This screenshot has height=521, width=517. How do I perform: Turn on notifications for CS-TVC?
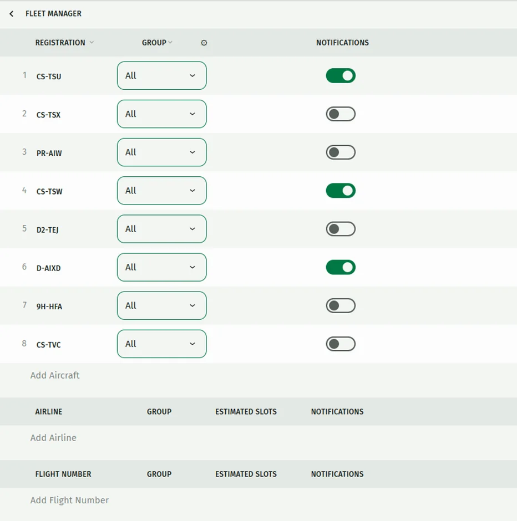coord(341,344)
